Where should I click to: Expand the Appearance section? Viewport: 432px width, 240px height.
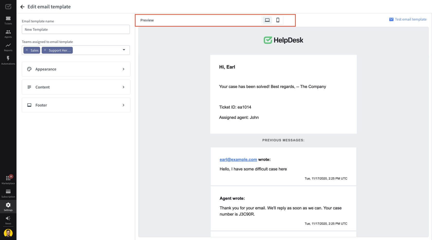point(76,69)
